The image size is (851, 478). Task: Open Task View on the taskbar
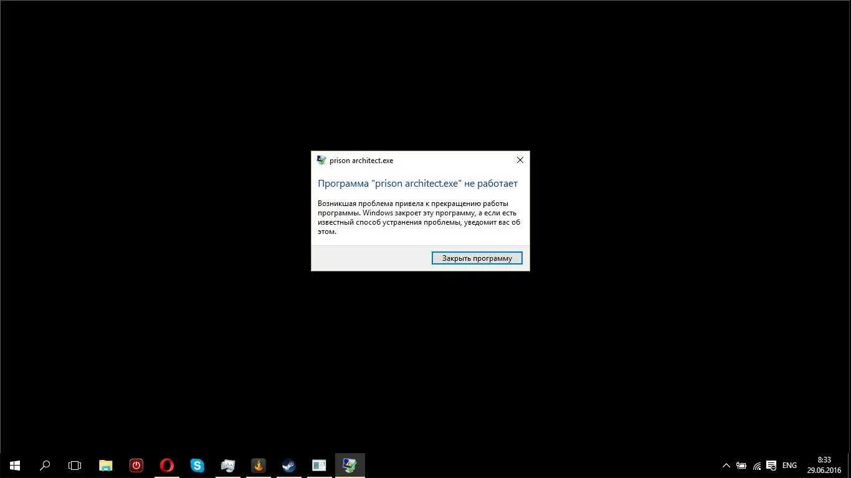click(75, 466)
